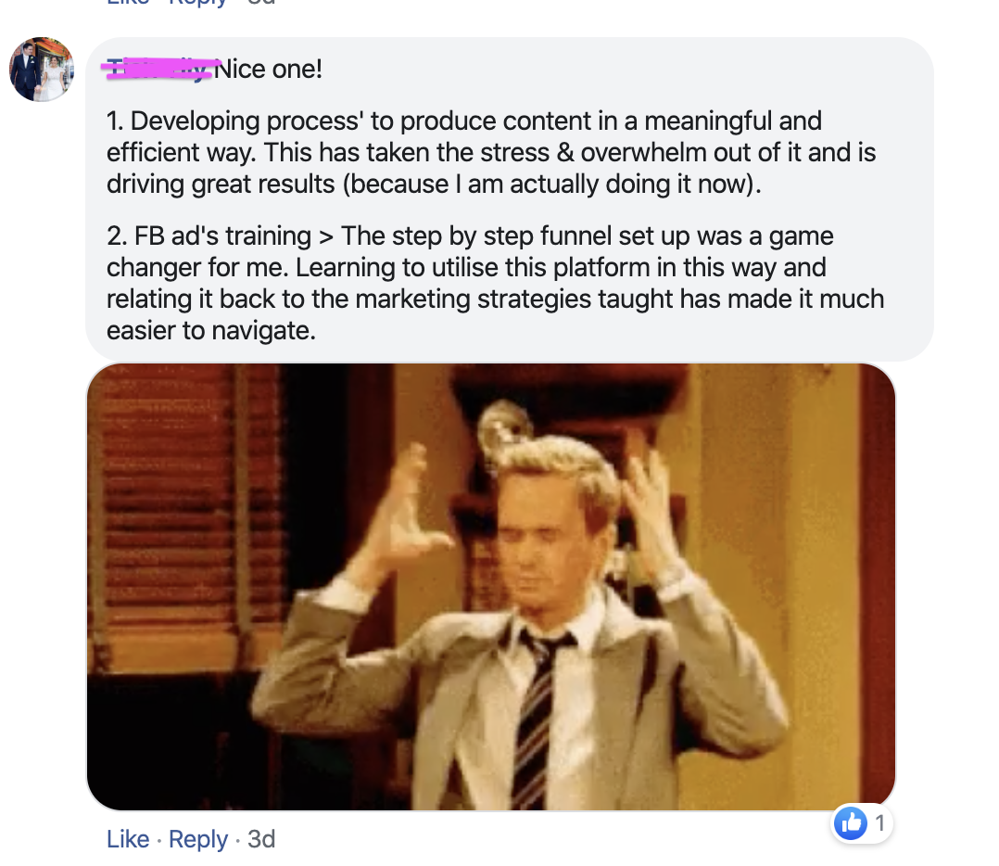Open the commenter's wedding profile picture
Image resolution: width=999 pixels, height=866 pixels.
42,69
